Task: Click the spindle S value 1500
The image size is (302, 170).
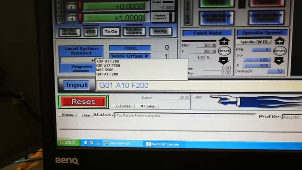Action: pos(257,66)
